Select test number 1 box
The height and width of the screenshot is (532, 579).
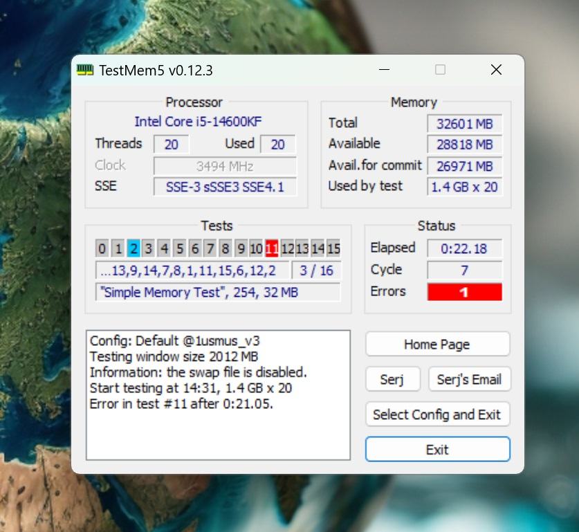[118, 248]
